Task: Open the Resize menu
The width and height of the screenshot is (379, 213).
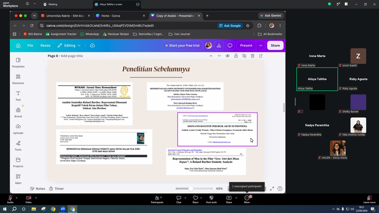Action: point(46,46)
